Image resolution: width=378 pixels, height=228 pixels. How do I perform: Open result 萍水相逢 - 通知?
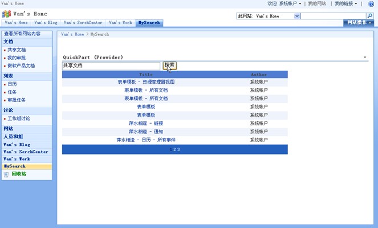click(x=146, y=132)
